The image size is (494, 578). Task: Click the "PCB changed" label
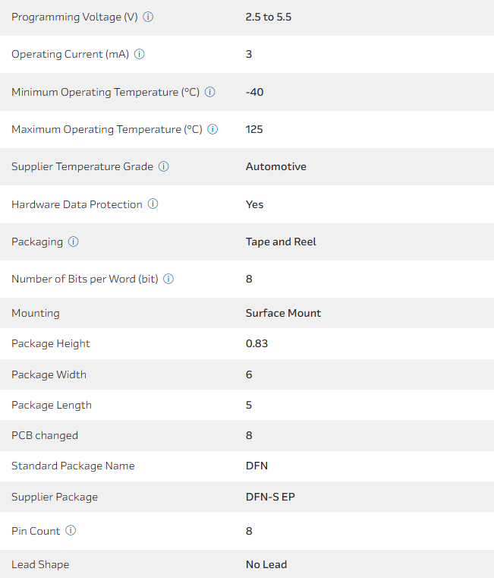[x=45, y=435]
